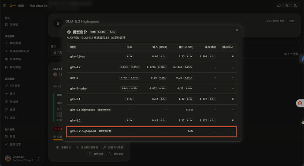This screenshot has width=304, height=166.
Task: Open the announcements megaphone icon
Action: click(x=278, y=6)
